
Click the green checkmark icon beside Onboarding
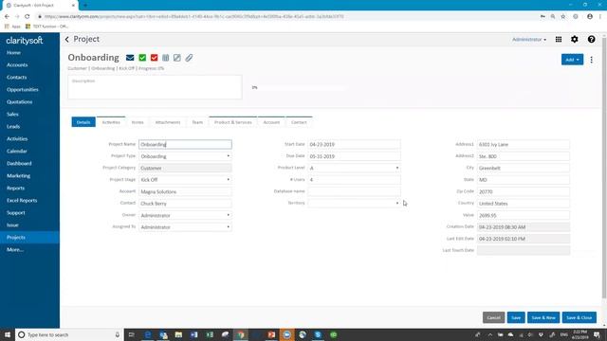coord(142,58)
